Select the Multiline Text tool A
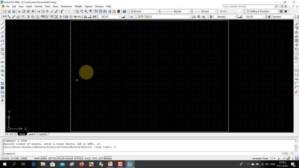The image size is (299, 168). [x=2, y=101]
